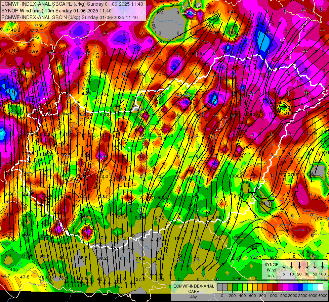The width and height of the screenshot is (329, 302).
Task: Click the '32.3' station value at upper left
Action: point(34,31)
